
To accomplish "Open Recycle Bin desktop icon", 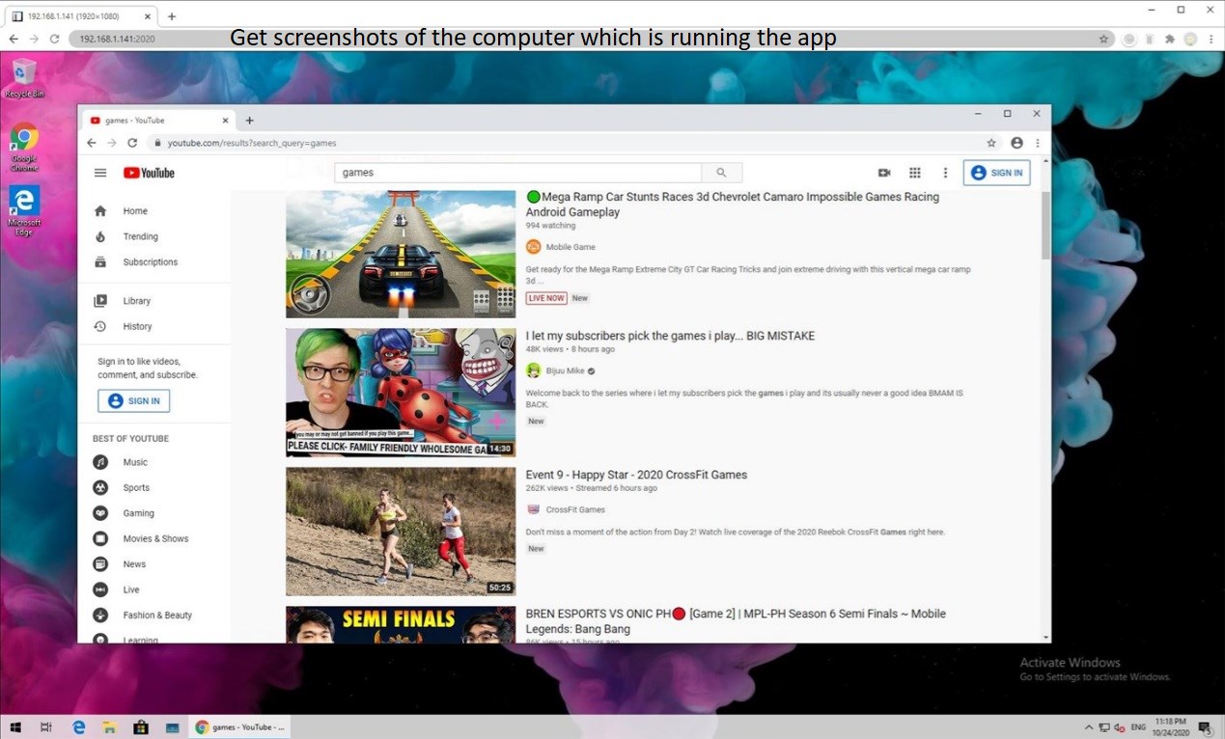I will tap(24, 78).
